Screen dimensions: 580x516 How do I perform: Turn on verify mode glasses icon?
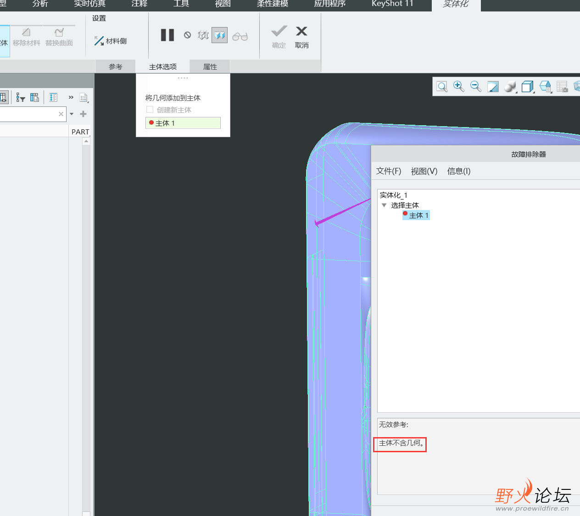tap(240, 36)
